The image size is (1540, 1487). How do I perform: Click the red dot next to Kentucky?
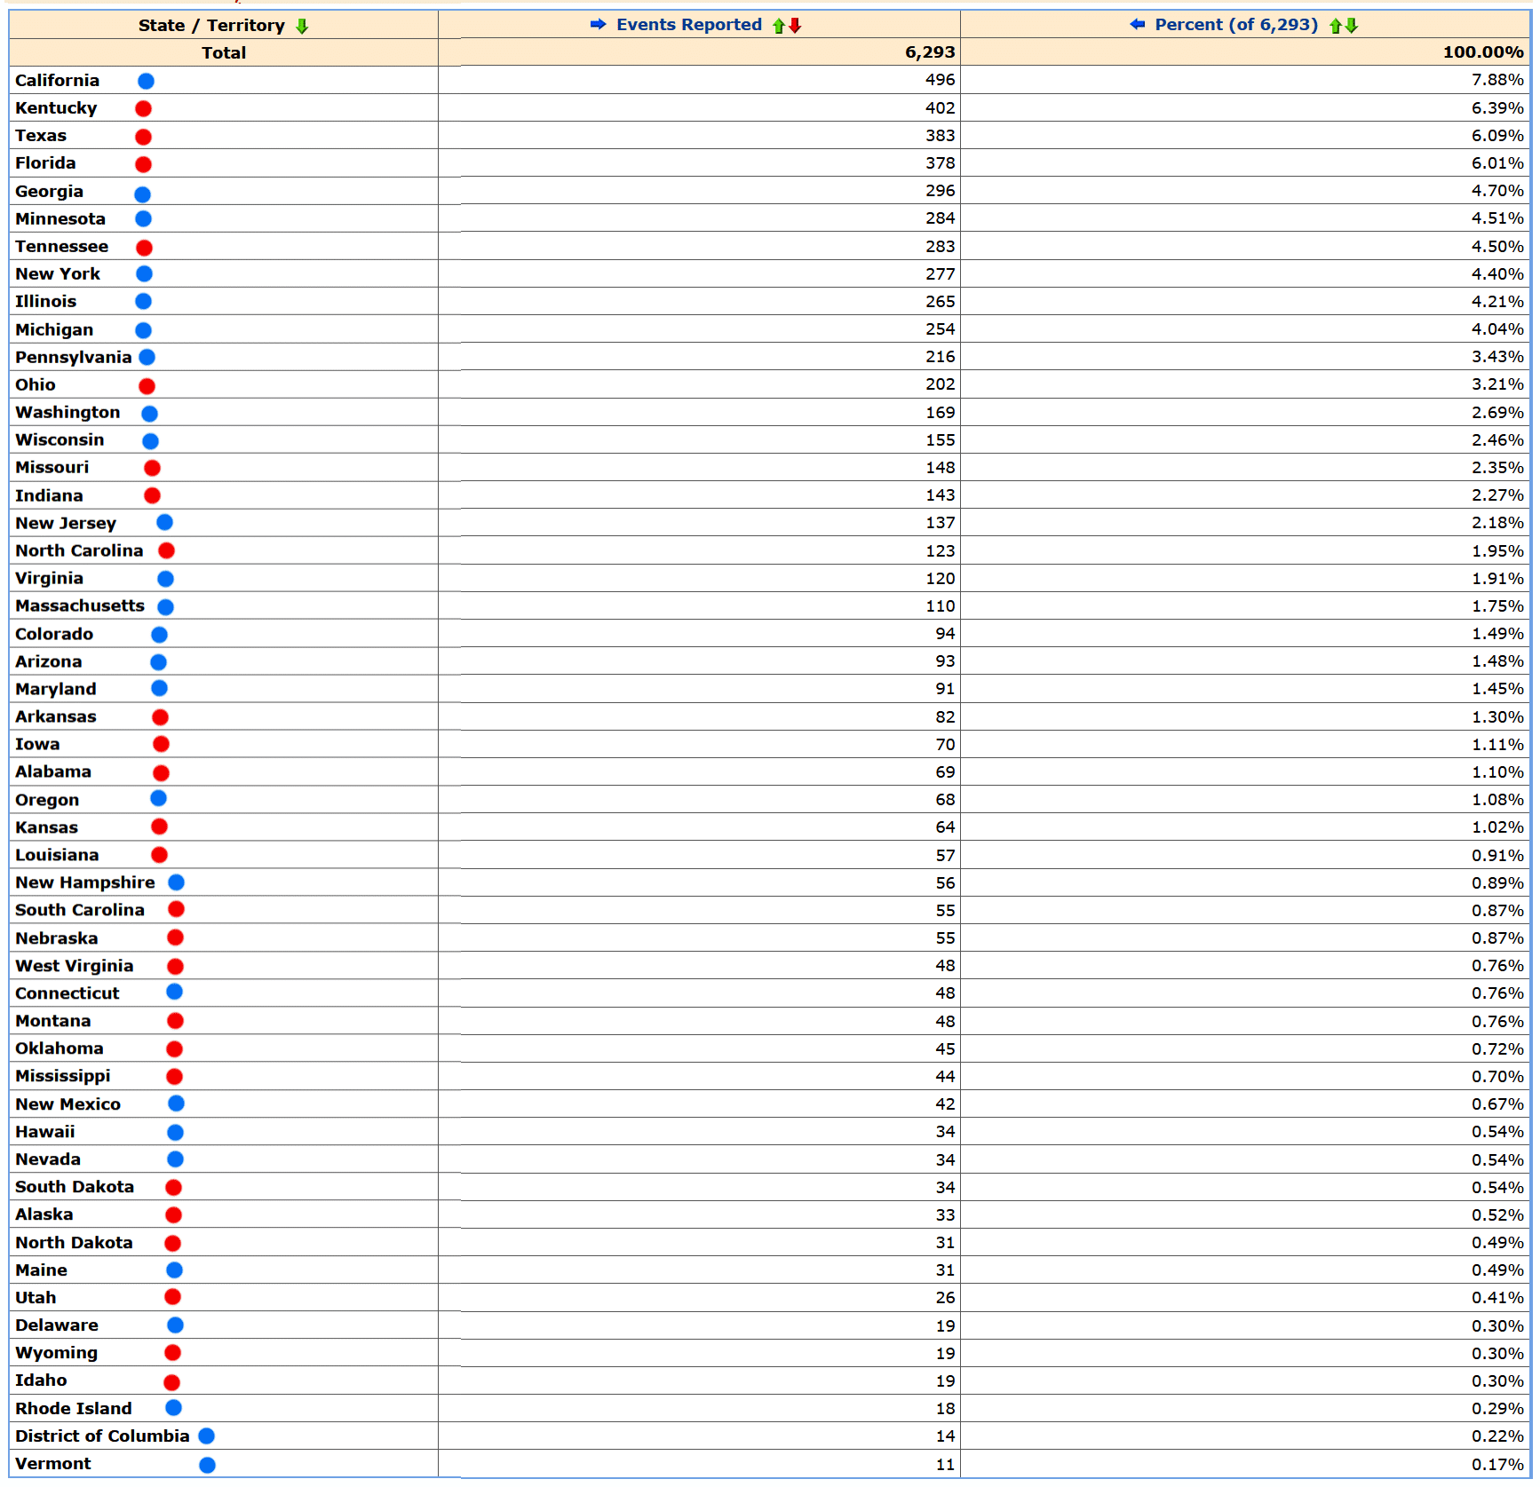tap(144, 109)
